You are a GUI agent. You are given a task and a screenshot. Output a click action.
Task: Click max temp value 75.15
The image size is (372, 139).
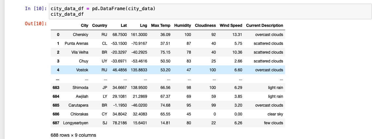pos(165,52)
